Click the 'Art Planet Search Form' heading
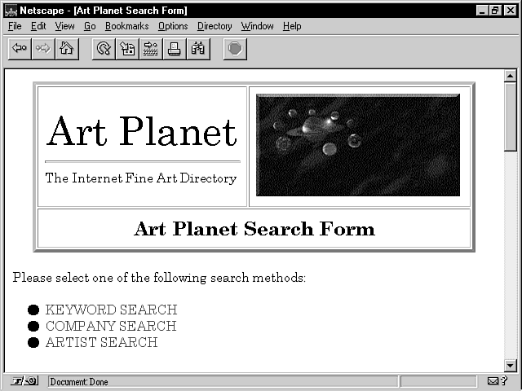Image resolution: width=522 pixels, height=391 pixels. click(x=254, y=229)
